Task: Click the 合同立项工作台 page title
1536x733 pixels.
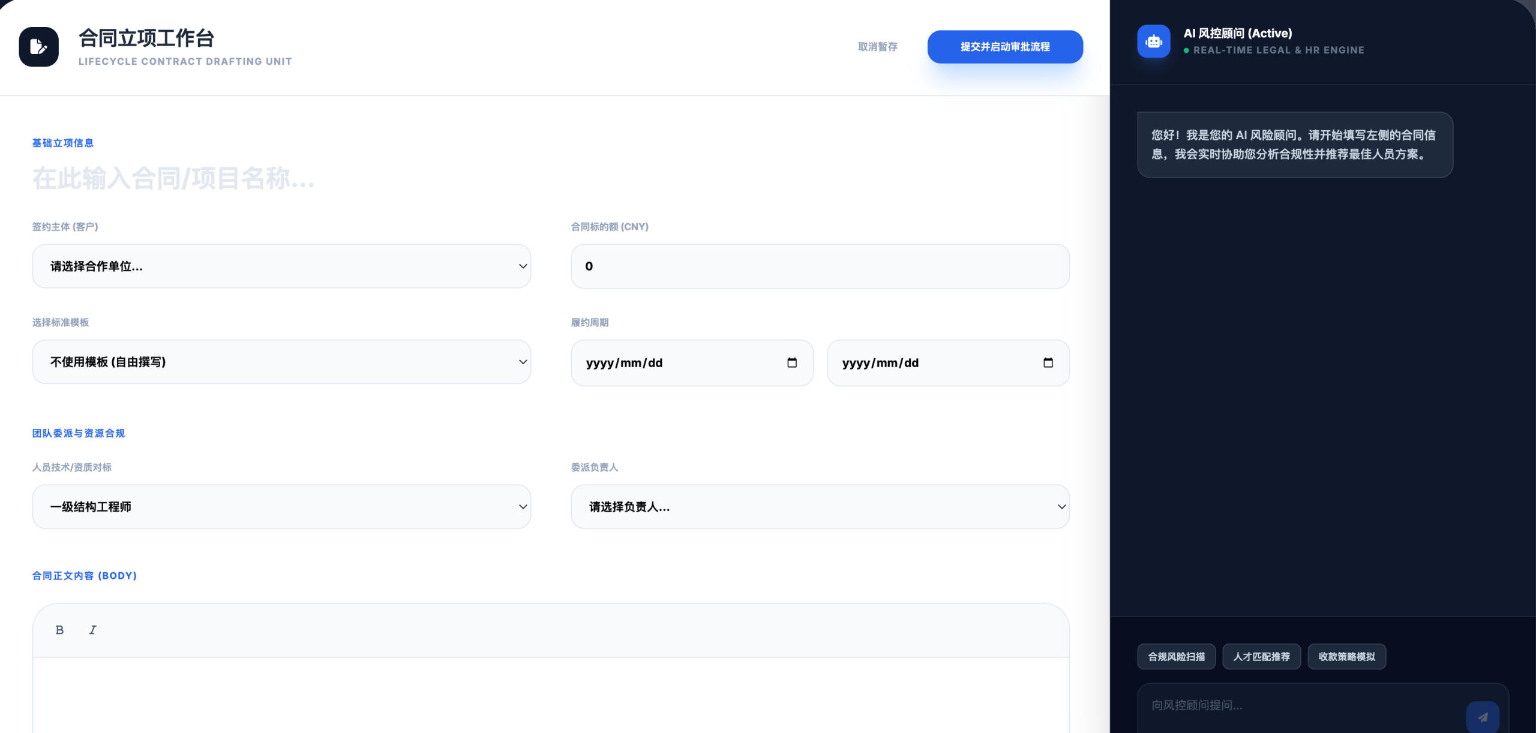Action: [x=146, y=38]
